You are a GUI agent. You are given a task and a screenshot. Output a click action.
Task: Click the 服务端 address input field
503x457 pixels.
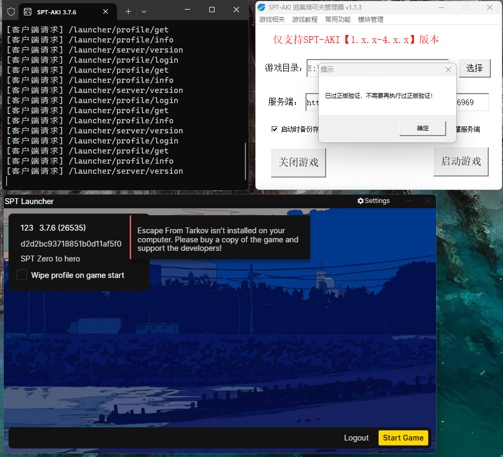pyautogui.click(x=312, y=103)
